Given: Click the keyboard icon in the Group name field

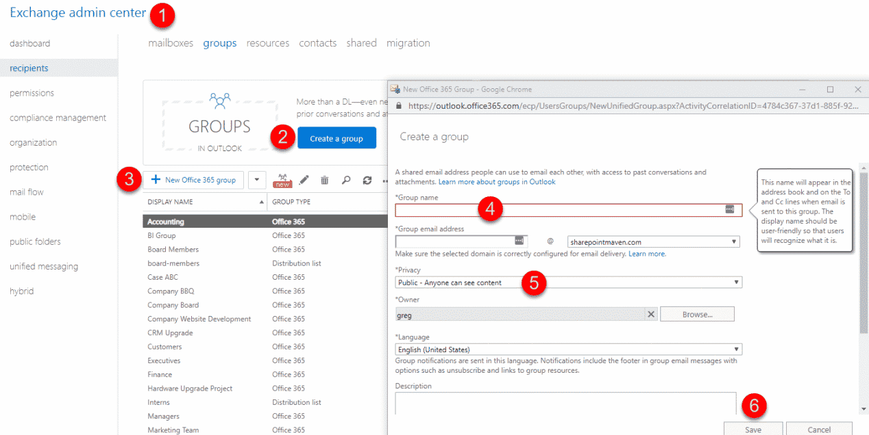Looking at the screenshot, I should (731, 210).
